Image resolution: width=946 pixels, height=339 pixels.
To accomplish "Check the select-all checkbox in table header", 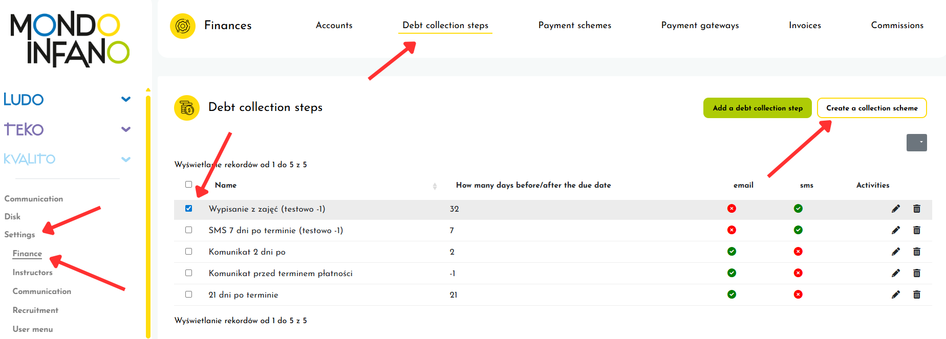I will pyautogui.click(x=189, y=185).
